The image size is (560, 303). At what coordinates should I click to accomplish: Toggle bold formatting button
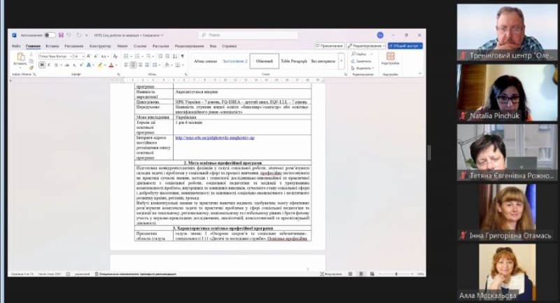[x=41, y=65]
